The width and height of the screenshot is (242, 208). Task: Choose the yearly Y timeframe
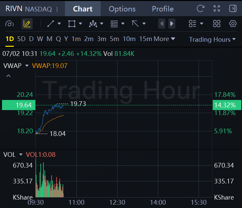[66, 39]
